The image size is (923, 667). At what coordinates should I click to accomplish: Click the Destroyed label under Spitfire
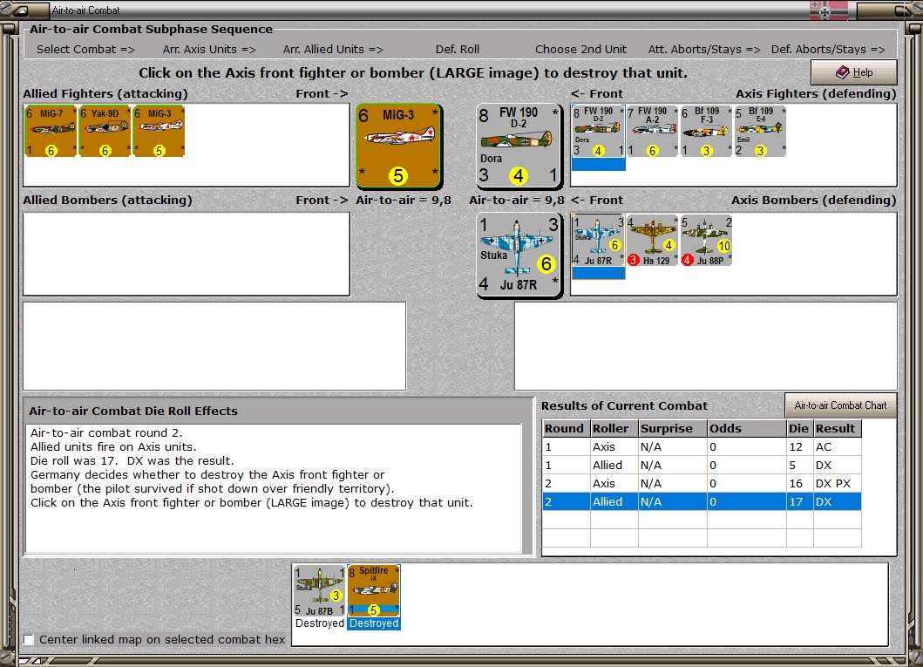(x=374, y=623)
